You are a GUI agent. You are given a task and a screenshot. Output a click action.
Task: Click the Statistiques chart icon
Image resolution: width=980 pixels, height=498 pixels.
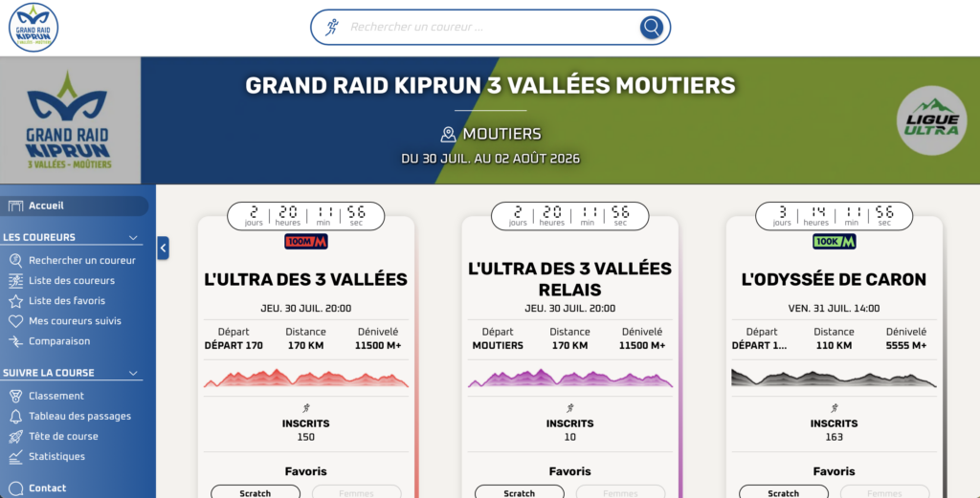click(x=15, y=457)
